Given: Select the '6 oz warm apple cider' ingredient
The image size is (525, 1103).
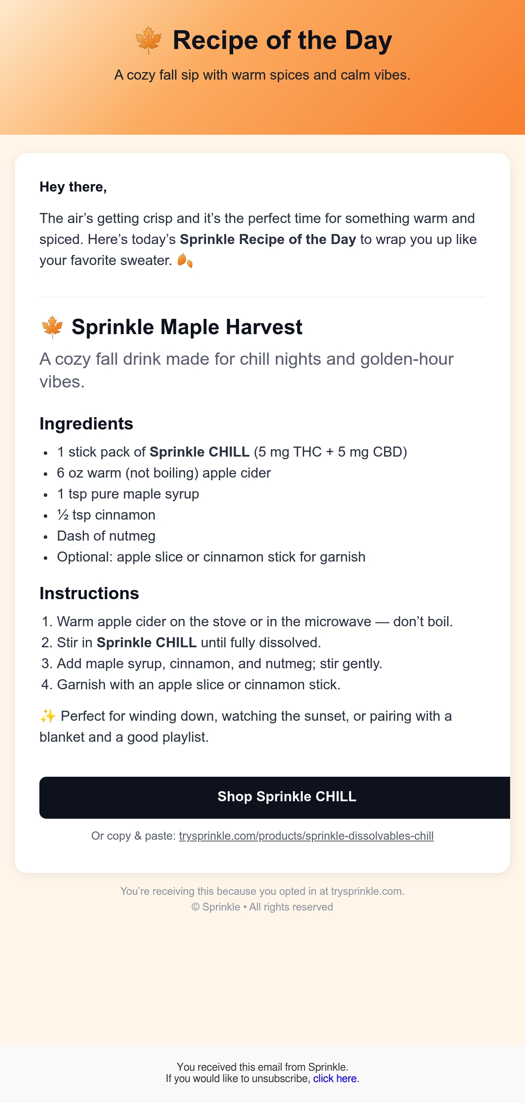Looking at the screenshot, I should pos(164,473).
